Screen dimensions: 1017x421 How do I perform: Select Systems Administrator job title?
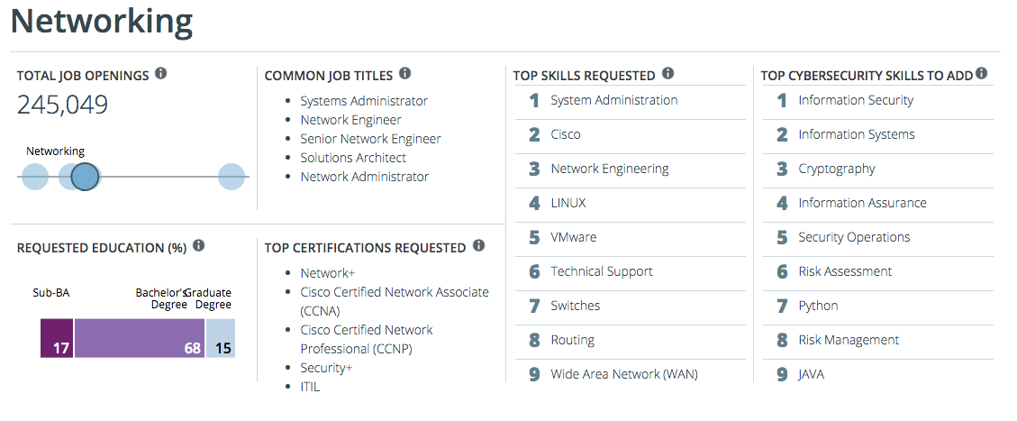(364, 101)
